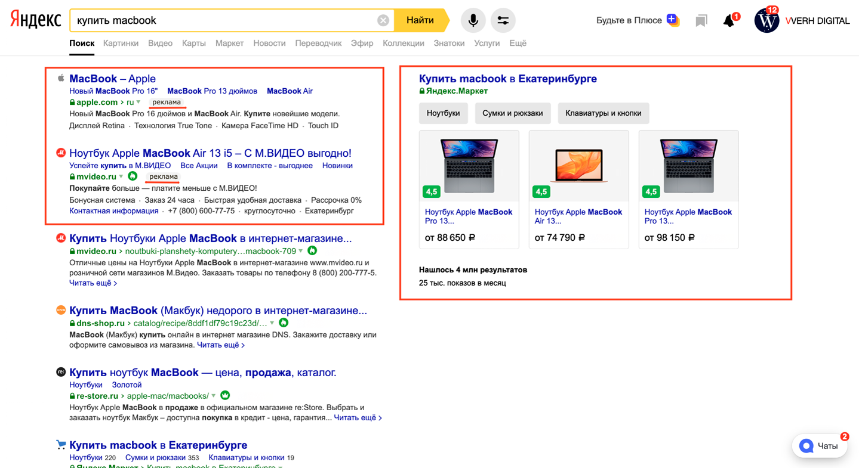Select the Ноутбуки filter chip
Image resolution: width=859 pixels, height=468 pixels.
(444, 113)
